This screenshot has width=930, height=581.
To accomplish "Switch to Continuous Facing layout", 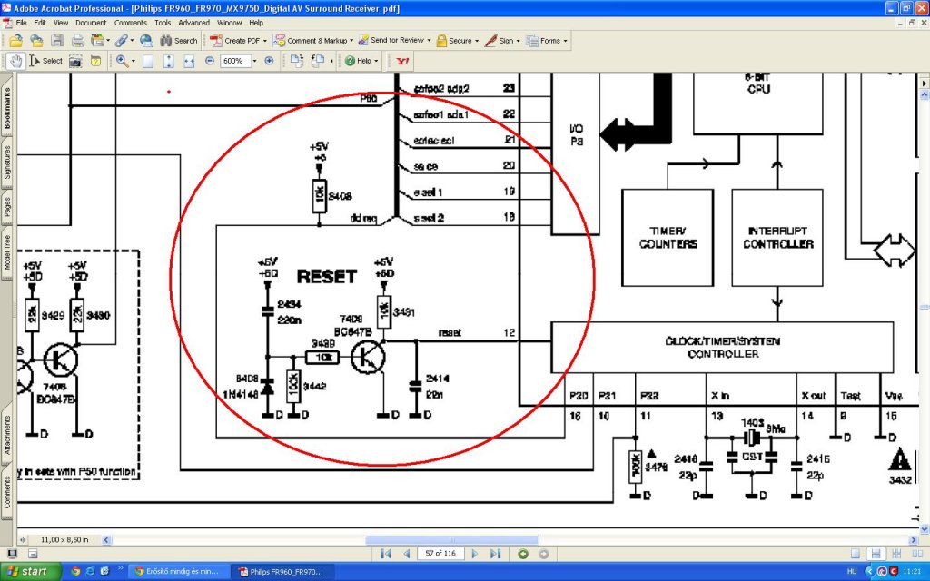I will pyautogui.click(x=896, y=554).
